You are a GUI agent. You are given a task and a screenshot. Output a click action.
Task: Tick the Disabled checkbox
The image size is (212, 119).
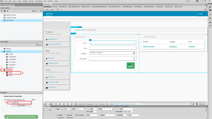pyautogui.click(x=57, y=115)
